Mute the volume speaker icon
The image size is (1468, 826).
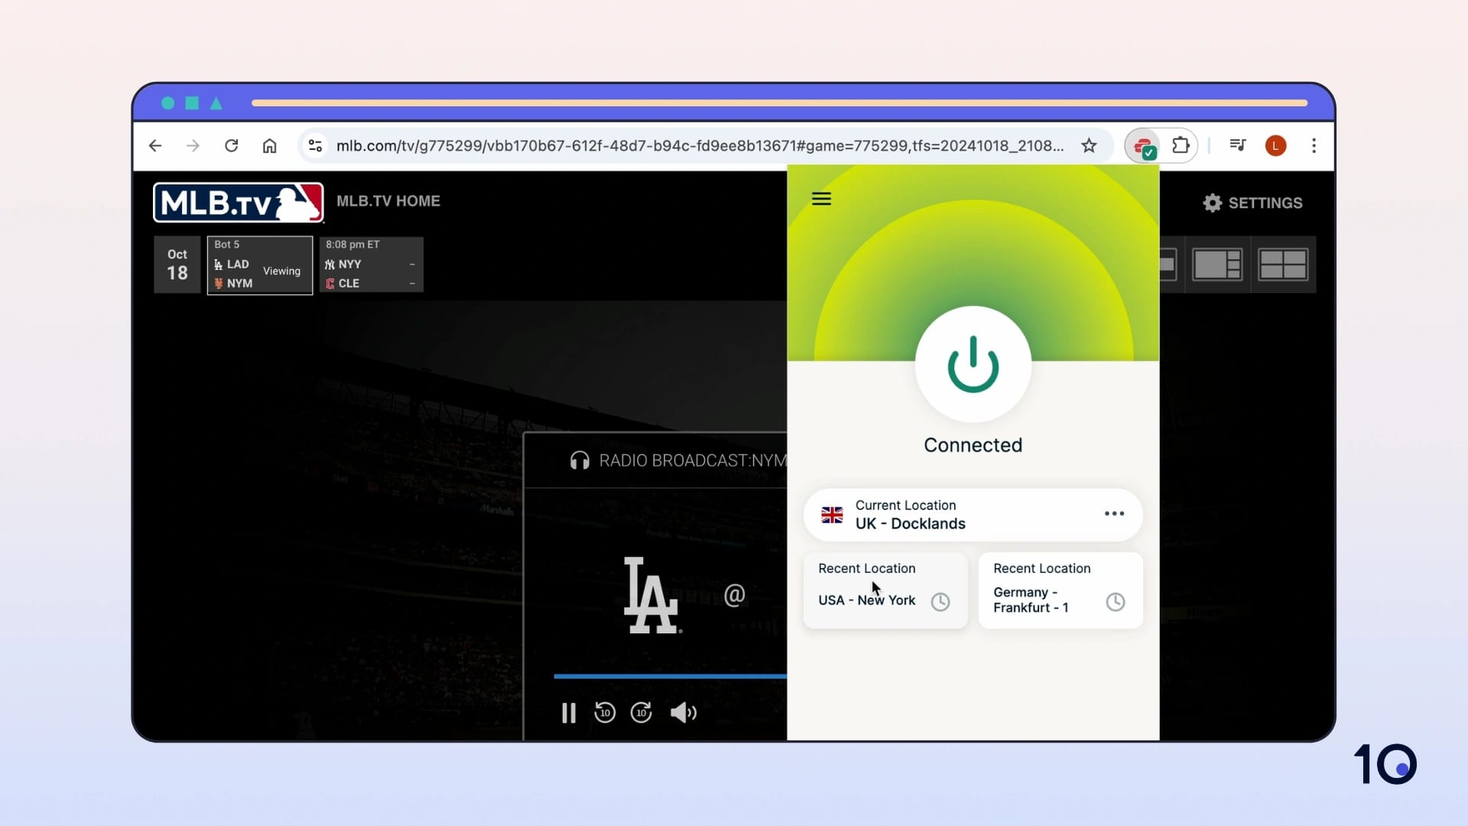pos(684,713)
